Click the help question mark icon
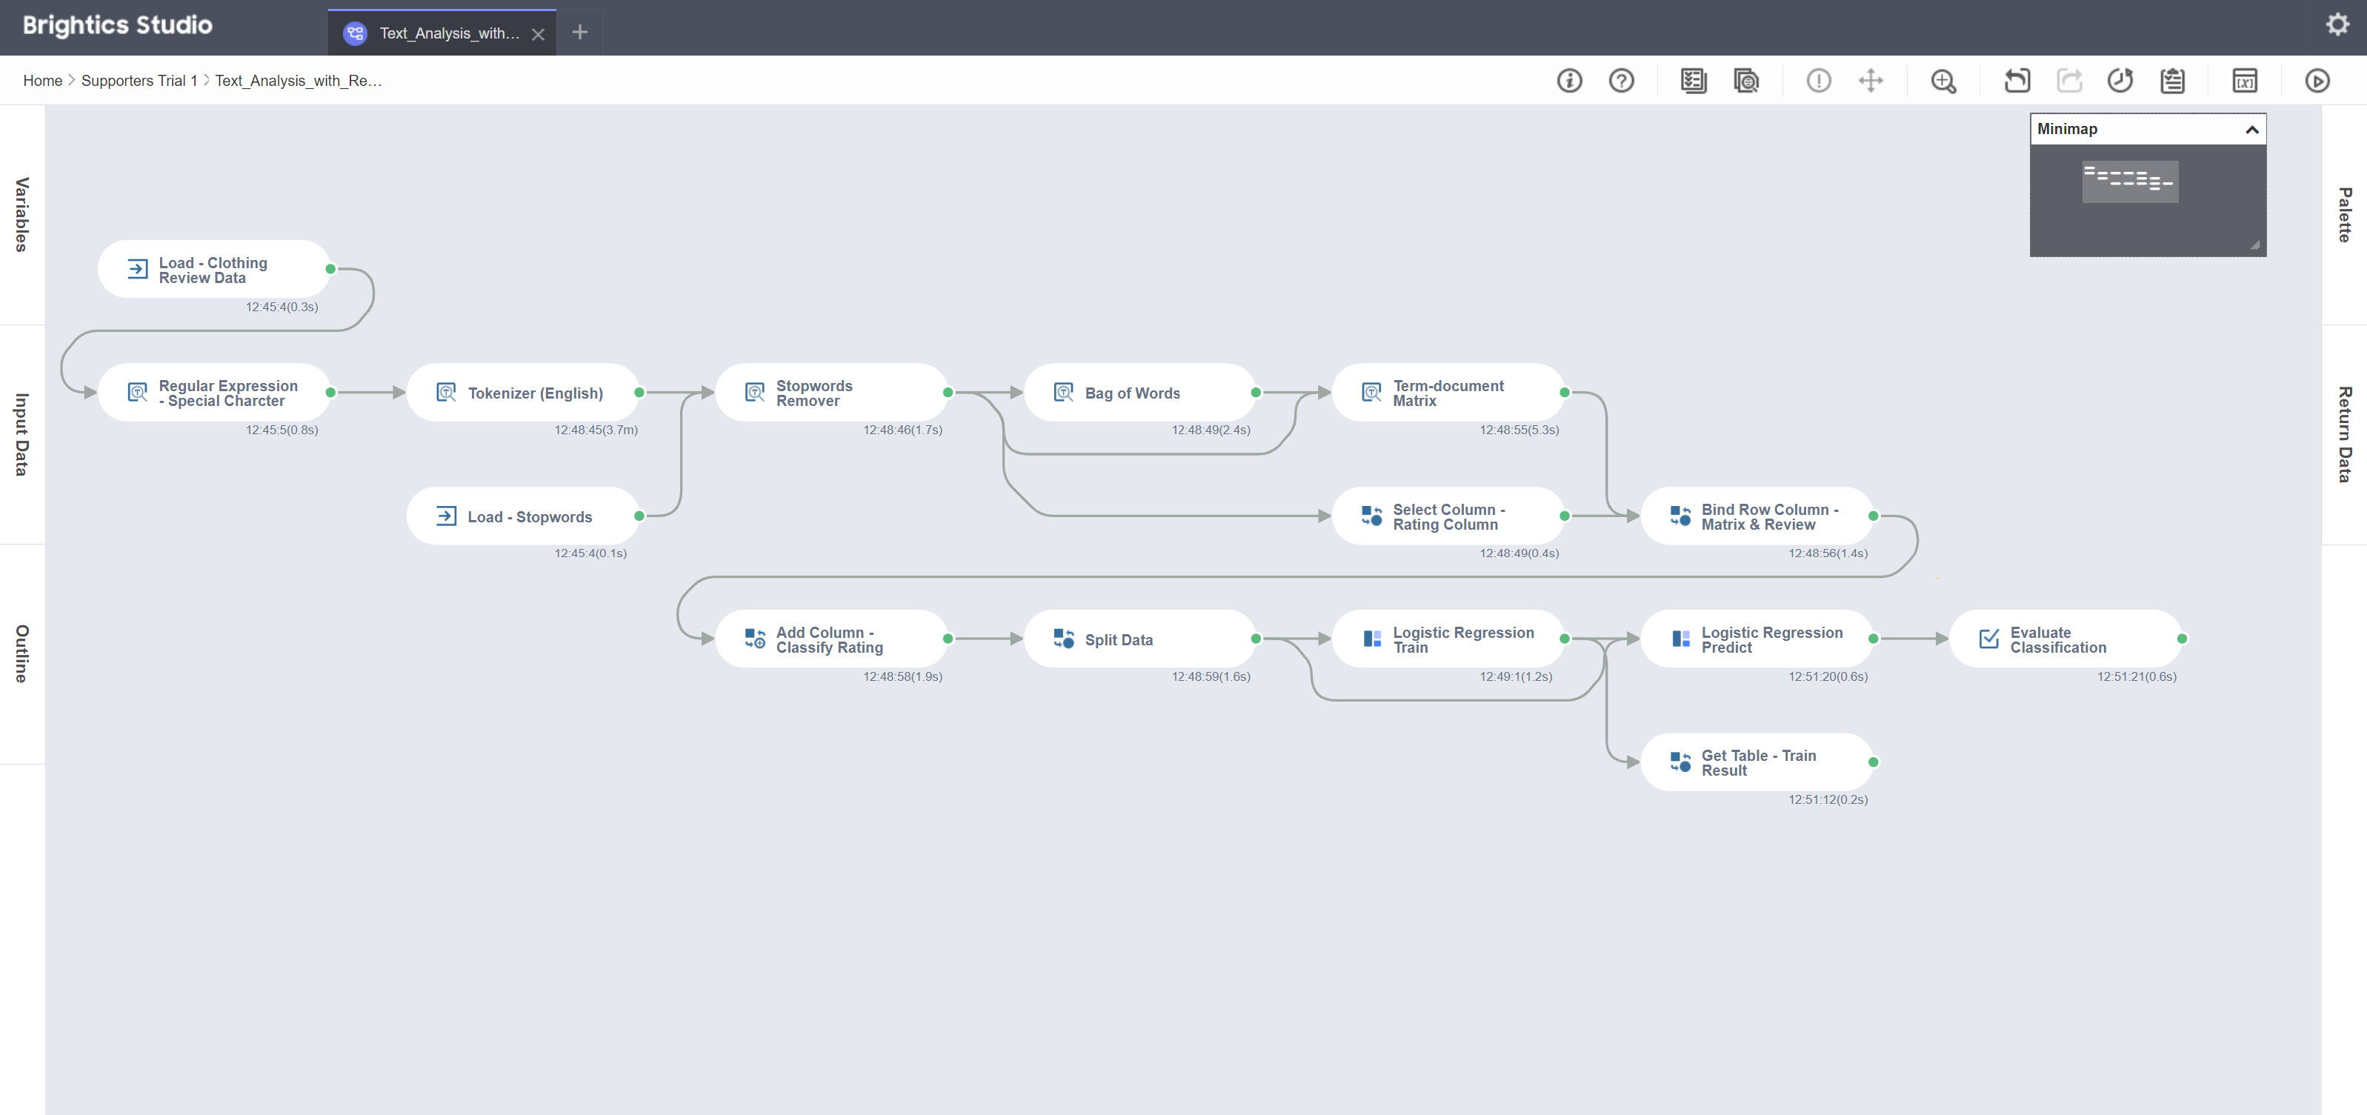The image size is (2367, 1115). tap(1621, 81)
